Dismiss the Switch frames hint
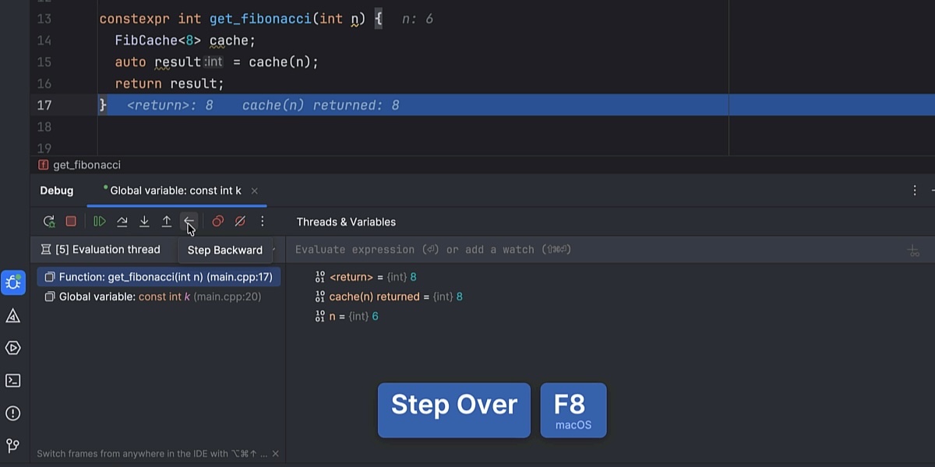This screenshot has width=935, height=467. (275, 454)
